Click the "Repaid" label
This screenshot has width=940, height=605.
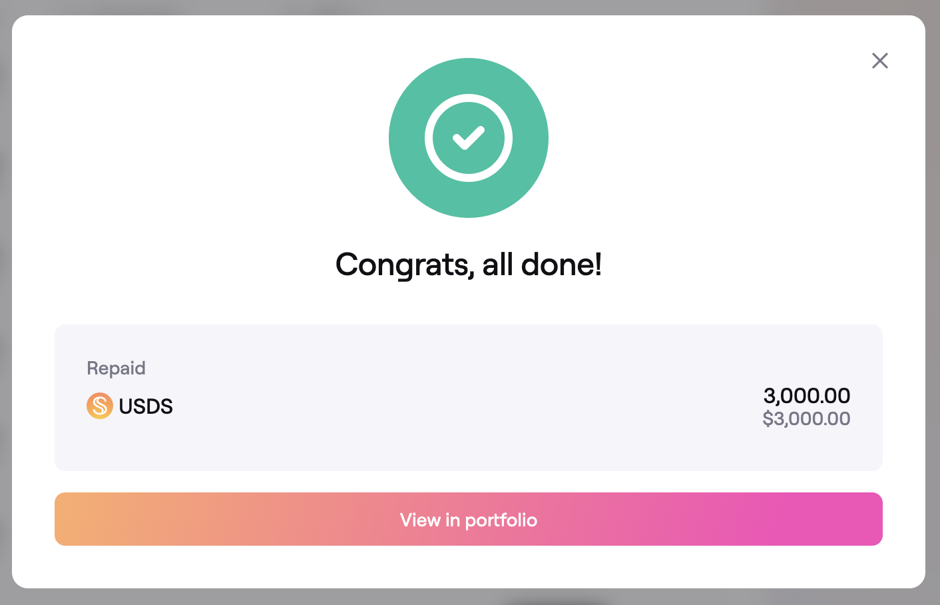pos(116,368)
